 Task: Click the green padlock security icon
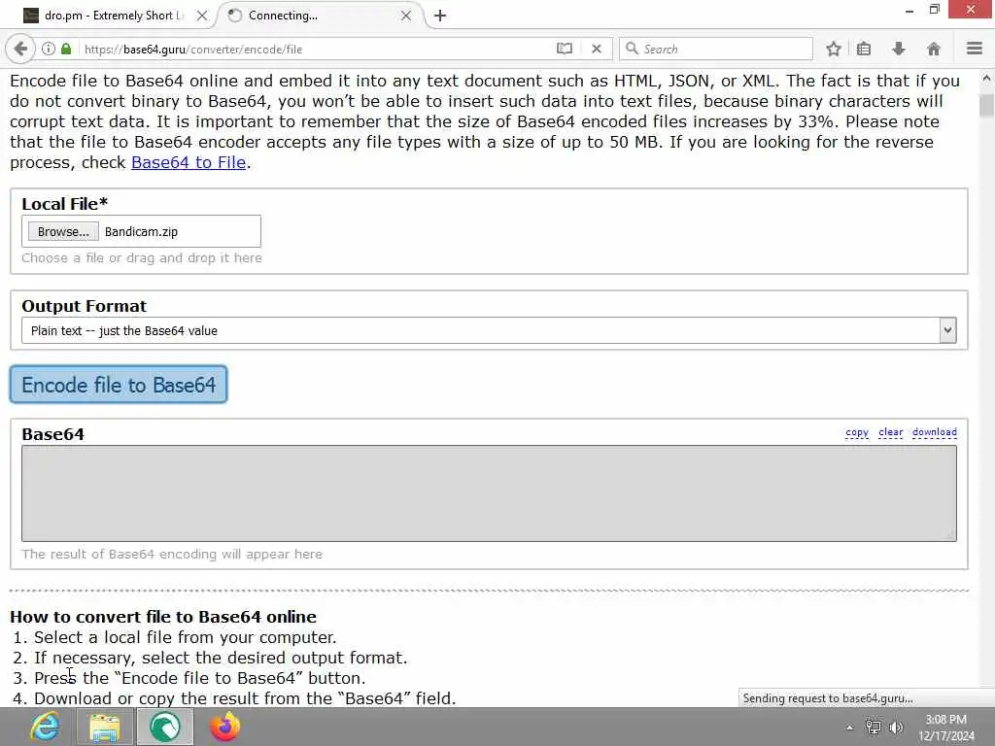pyautogui.click(x=66, y=49)
